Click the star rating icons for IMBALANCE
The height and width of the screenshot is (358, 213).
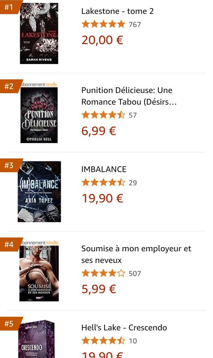tap(103, 182)
